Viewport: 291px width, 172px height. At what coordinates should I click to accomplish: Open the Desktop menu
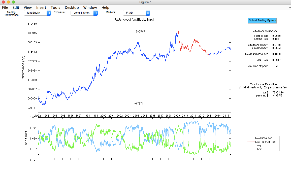(72, 7)
